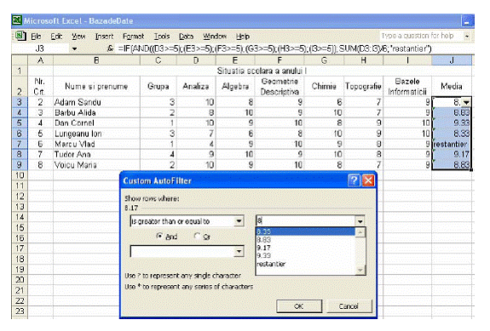Select column J header

pos(452,60)
